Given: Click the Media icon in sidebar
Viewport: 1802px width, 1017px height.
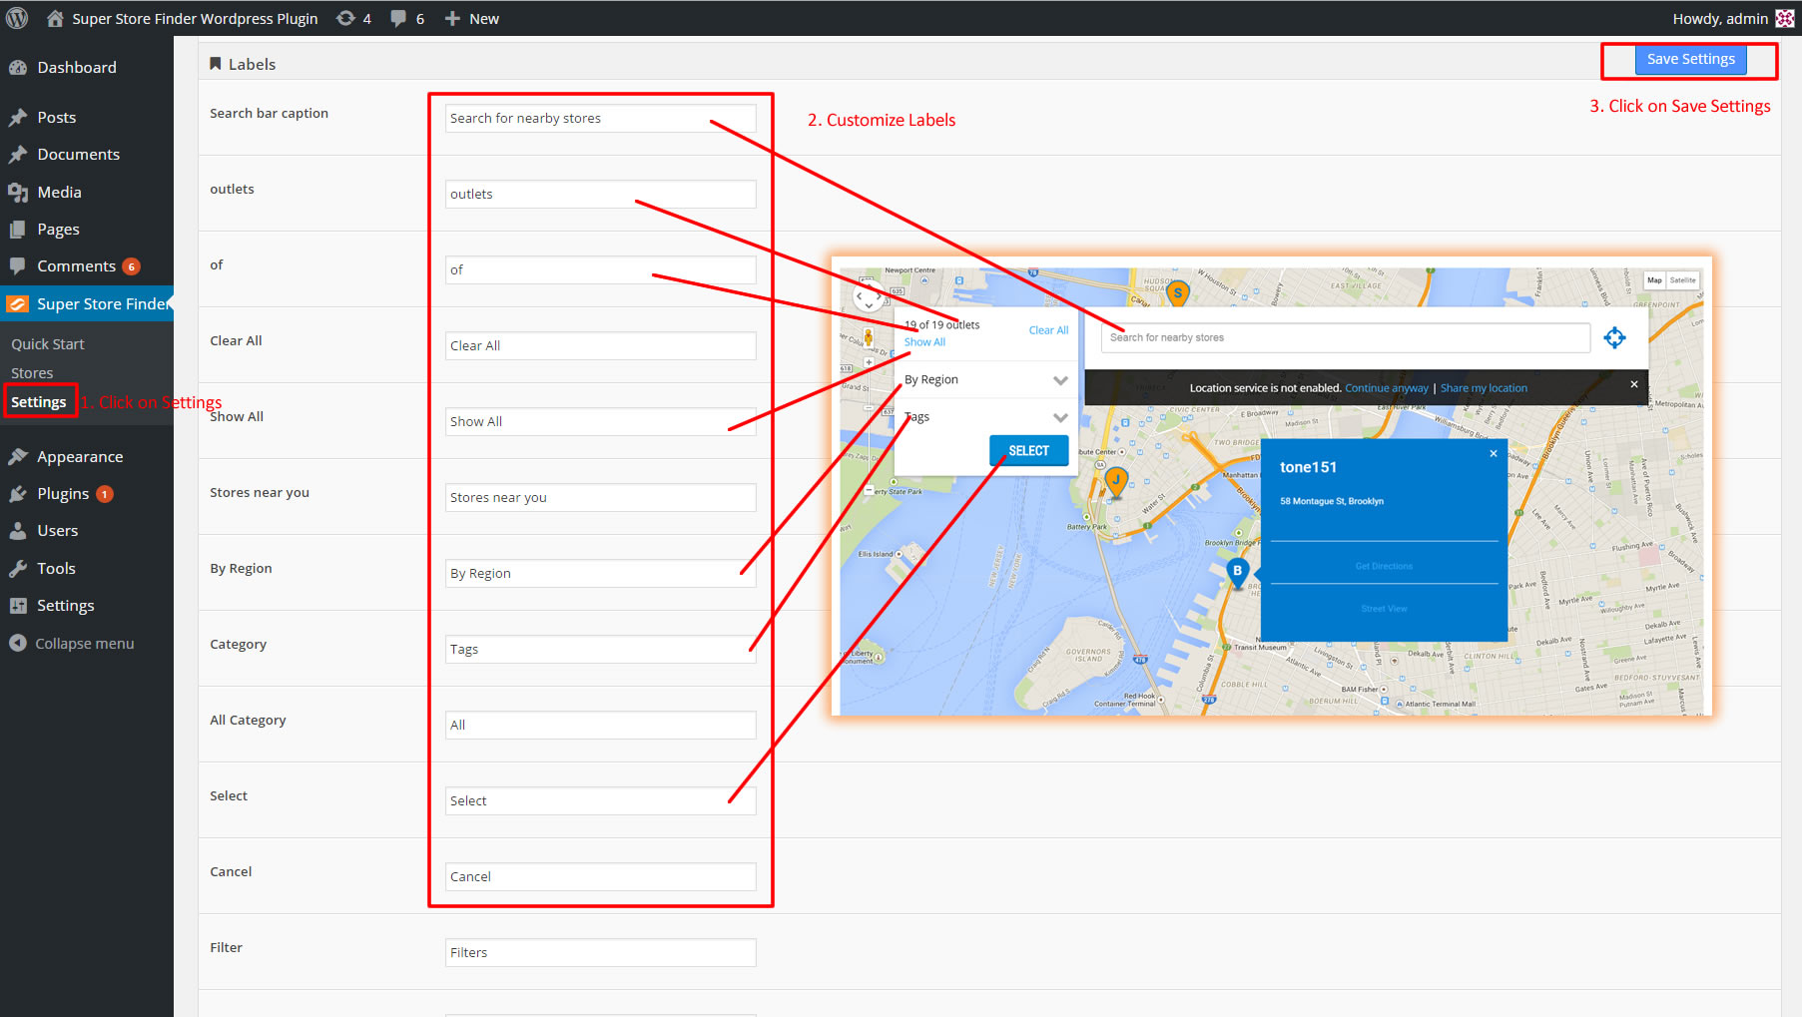Looking at the screenshot, I should (18, 192).
